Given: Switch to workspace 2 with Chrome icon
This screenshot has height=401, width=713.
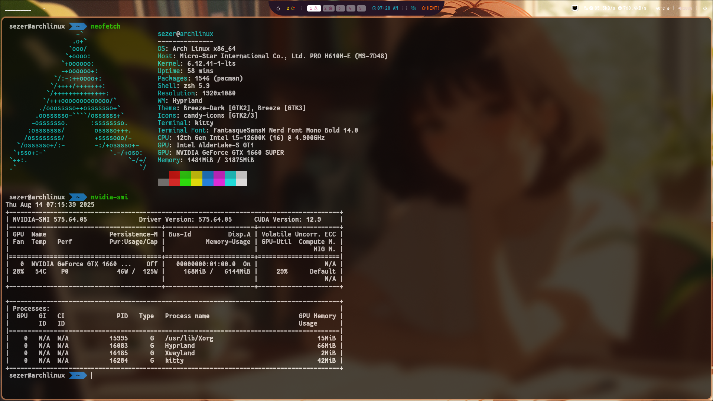Looking at the screenshot, I should coord(328,8).
